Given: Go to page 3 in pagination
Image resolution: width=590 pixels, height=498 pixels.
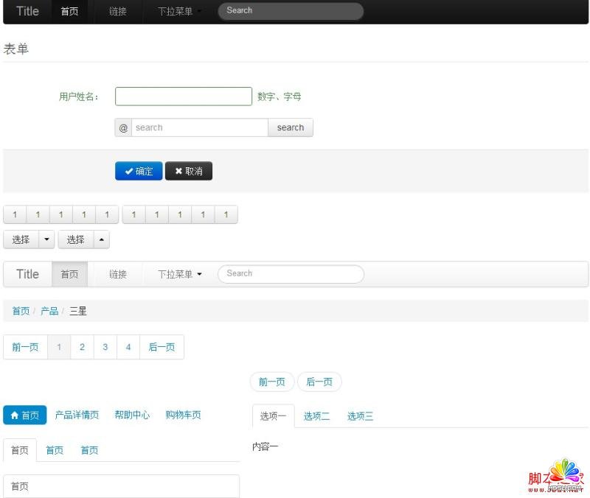Looking at the screenshot, I should coord(105,347).
